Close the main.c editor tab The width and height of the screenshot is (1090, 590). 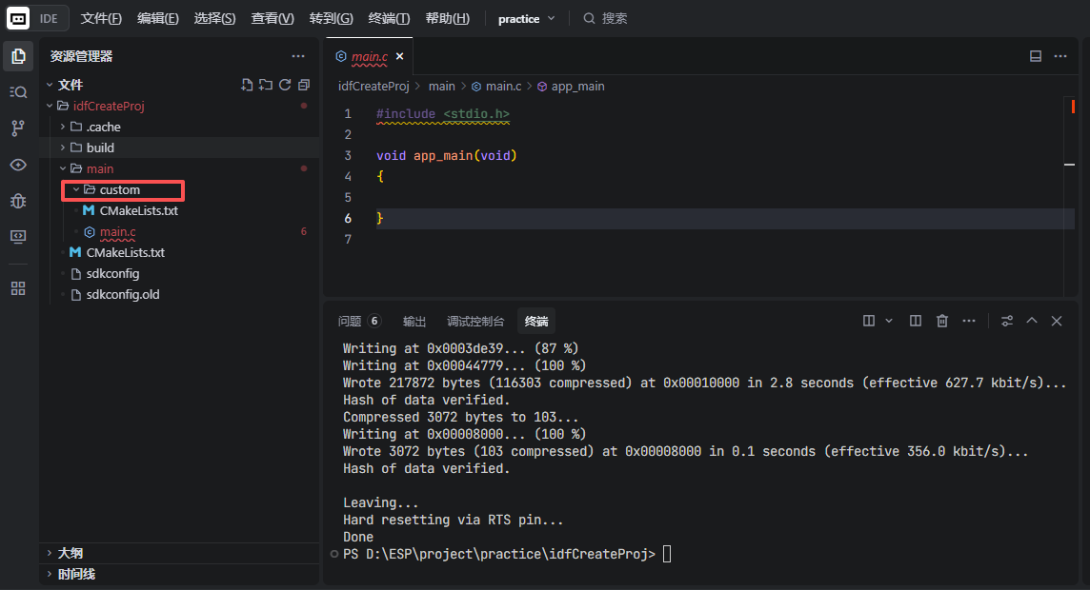point(400,56)
